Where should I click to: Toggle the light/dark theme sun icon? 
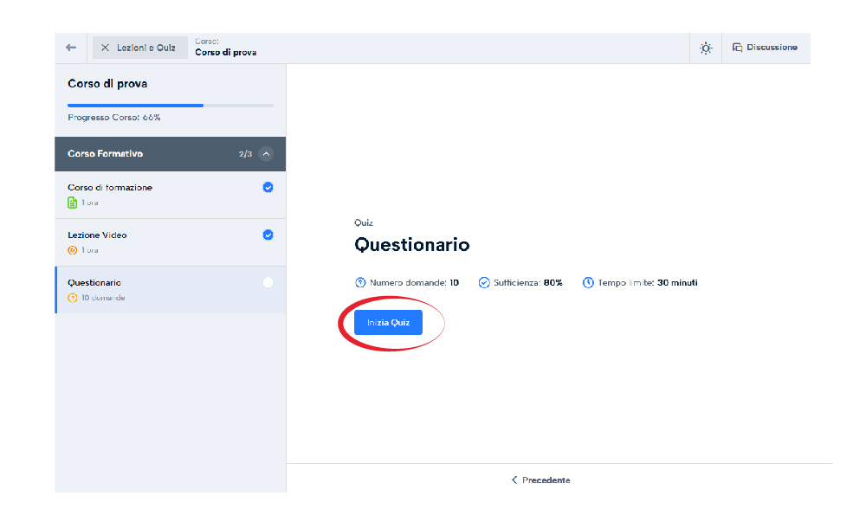click(706, 48)
